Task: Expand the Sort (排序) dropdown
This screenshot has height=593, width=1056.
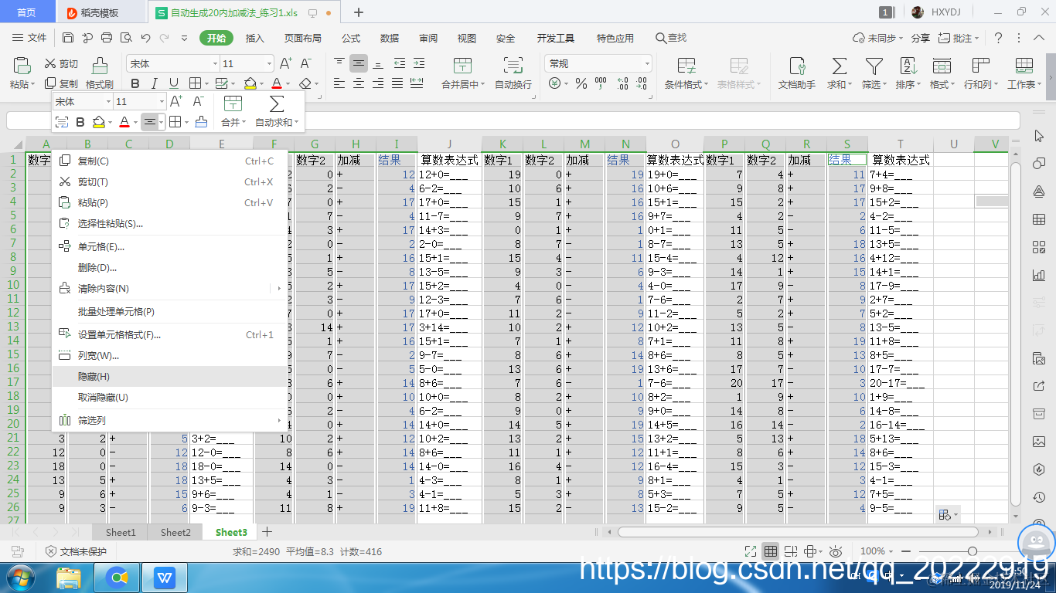Action: tap(919, 85)
